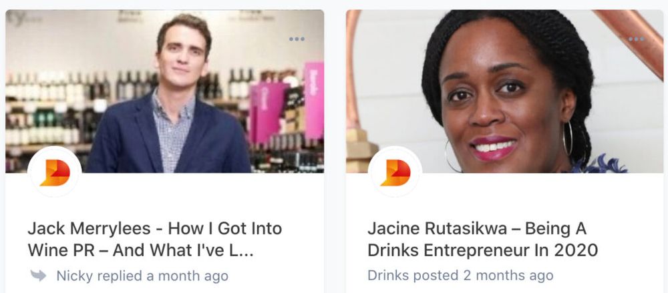Click the wine shop cover photo of Jack
The image size is (668, 293).
(x=164, y=91)
